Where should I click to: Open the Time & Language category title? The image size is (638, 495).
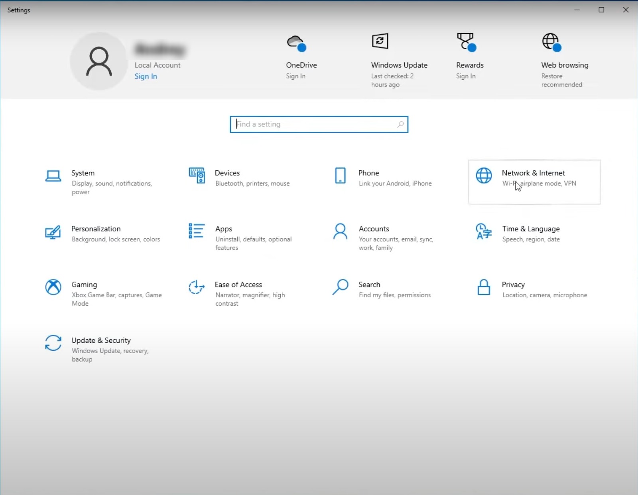pos(531,229)
